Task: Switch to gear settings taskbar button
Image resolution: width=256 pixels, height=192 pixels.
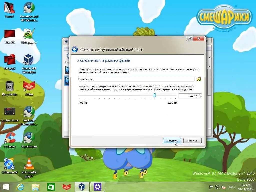Action: tap(98, 187)
